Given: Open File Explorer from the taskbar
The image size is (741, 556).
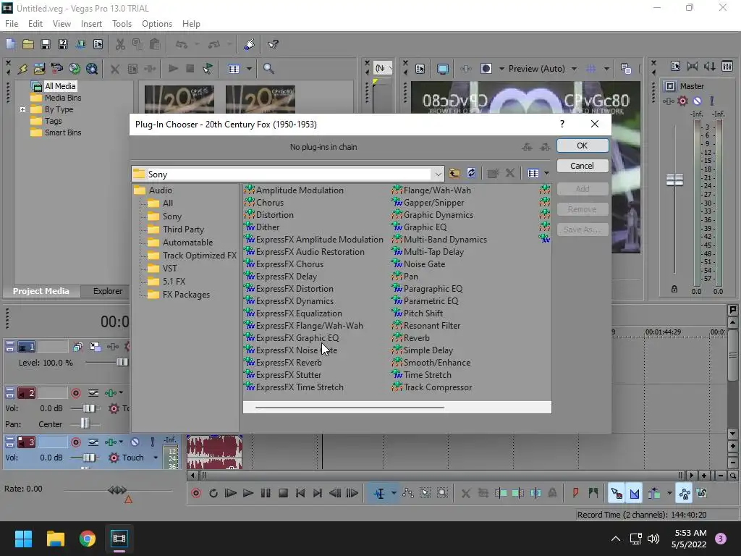Looking at the screenshot, I should (55, 539).
